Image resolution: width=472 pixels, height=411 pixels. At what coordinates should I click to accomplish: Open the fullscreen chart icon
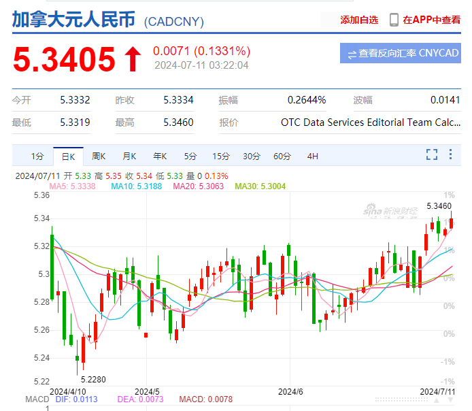tap(432, 154)
